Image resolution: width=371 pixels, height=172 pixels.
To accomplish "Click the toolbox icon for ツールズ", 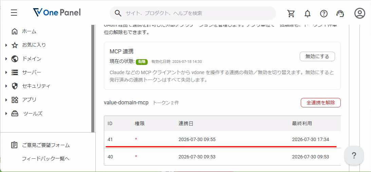I will coord(15,113).
